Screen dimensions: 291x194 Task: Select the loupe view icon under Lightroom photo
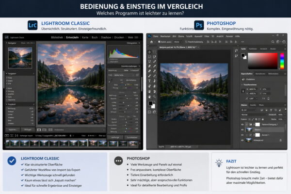(x=39, y=130)
